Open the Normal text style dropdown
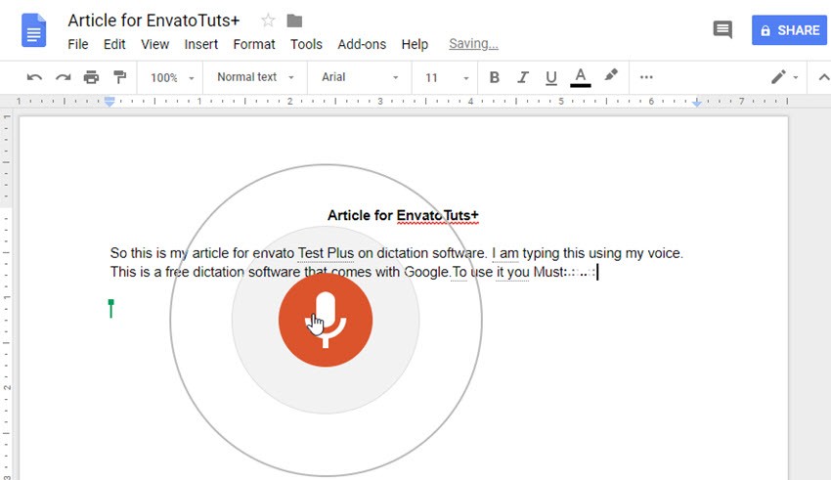Image resolution: width=831 pixels, height=480 pixels. point(254,77)
